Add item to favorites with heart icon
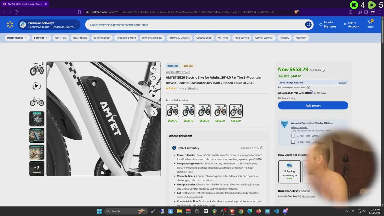The image size is (384, 216). tap(154, 78)
